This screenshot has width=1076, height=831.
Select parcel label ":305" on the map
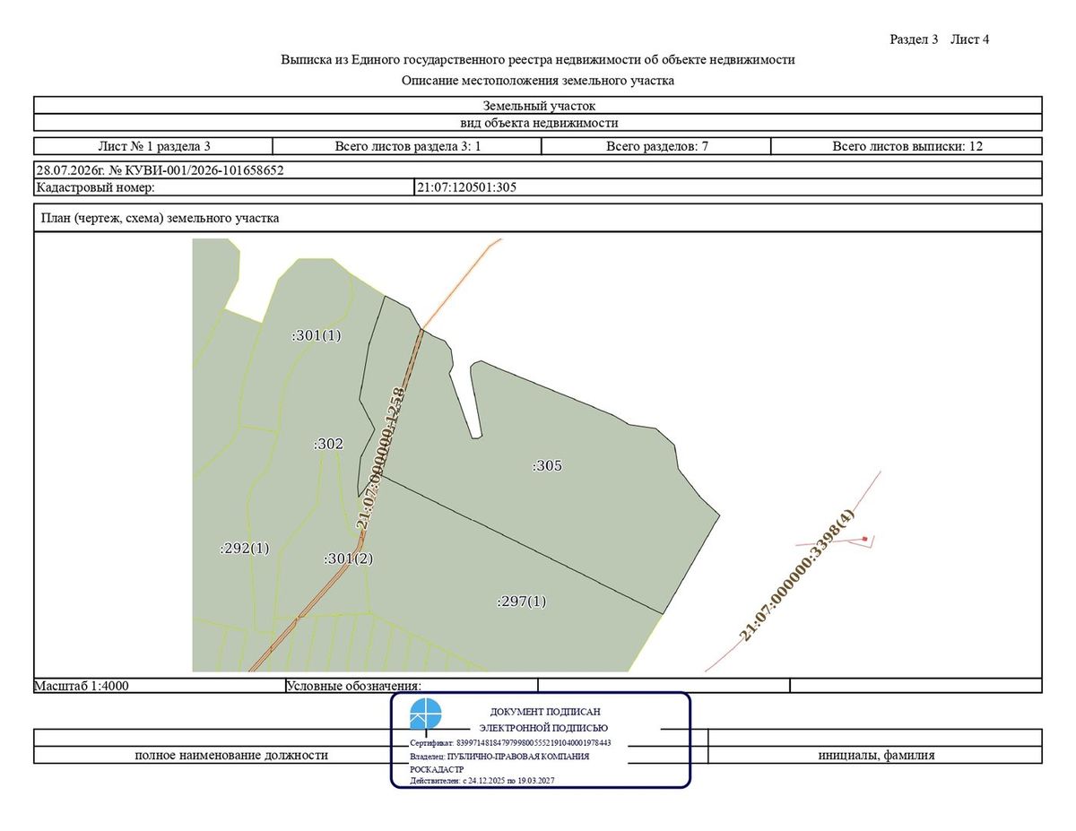pos(547,465)
